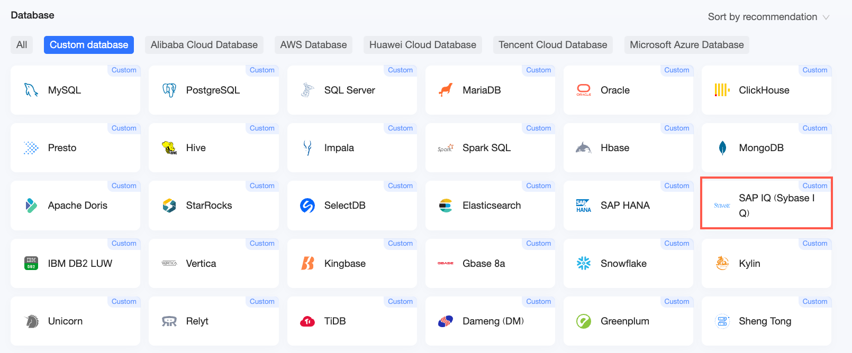This screenshot has width=852, height=353.
Task: Click the Sybase logo icon
Action: tap(722, 206)
